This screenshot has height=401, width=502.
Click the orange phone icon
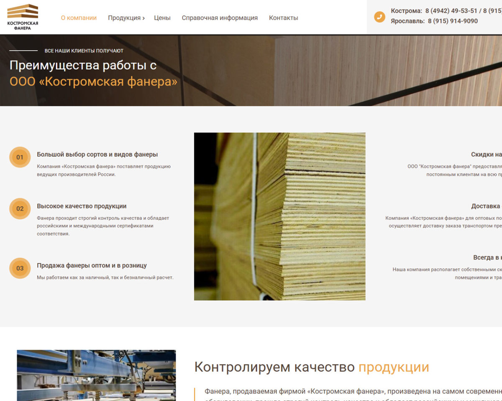379,17
